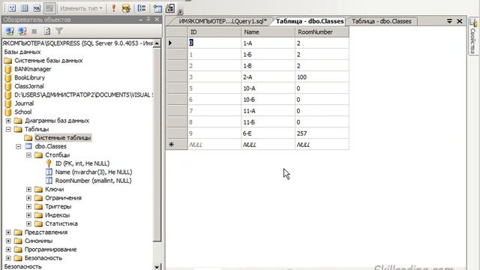The height and width of the screenshot is (270, 480).
Task: Expand the Индексы node
Action: point(28,215)
